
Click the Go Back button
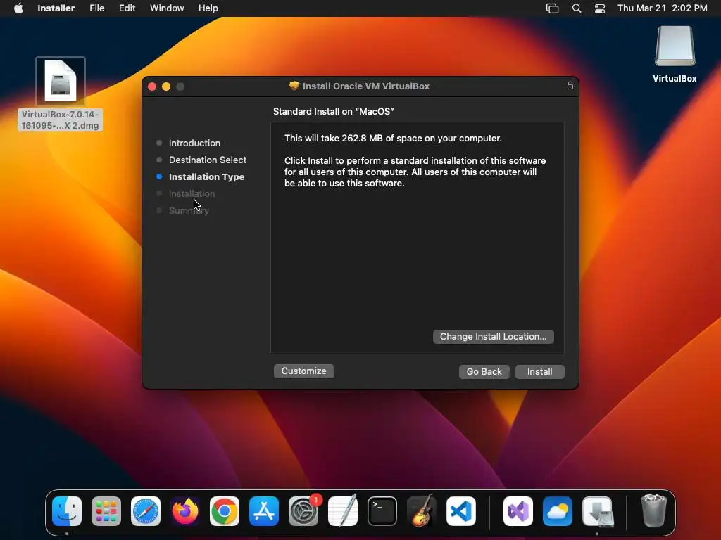point(484,371)
